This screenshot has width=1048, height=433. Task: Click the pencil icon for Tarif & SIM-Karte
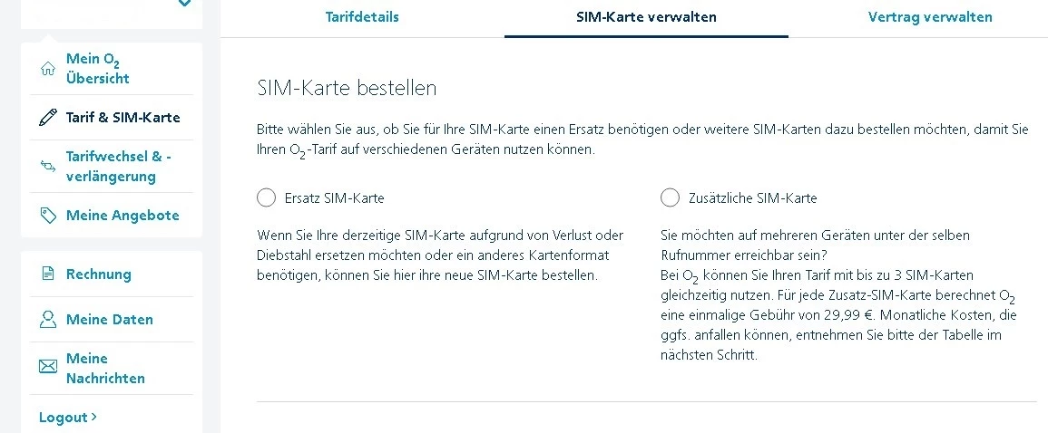(48, 118)
